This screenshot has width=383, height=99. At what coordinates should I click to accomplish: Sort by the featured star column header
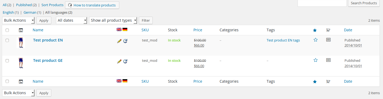[x=315, y=30]
